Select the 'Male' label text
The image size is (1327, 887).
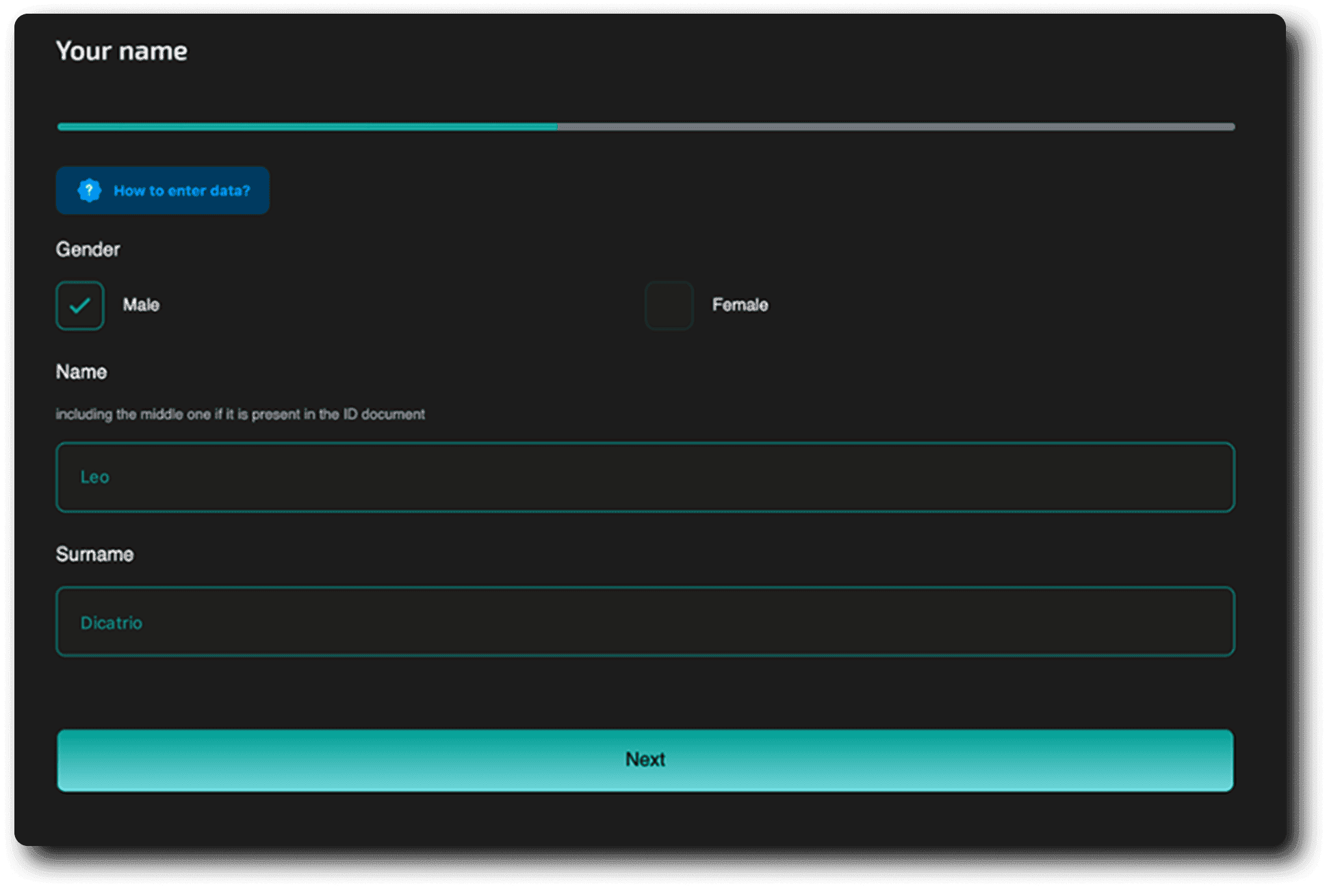[x=141, y=305]
